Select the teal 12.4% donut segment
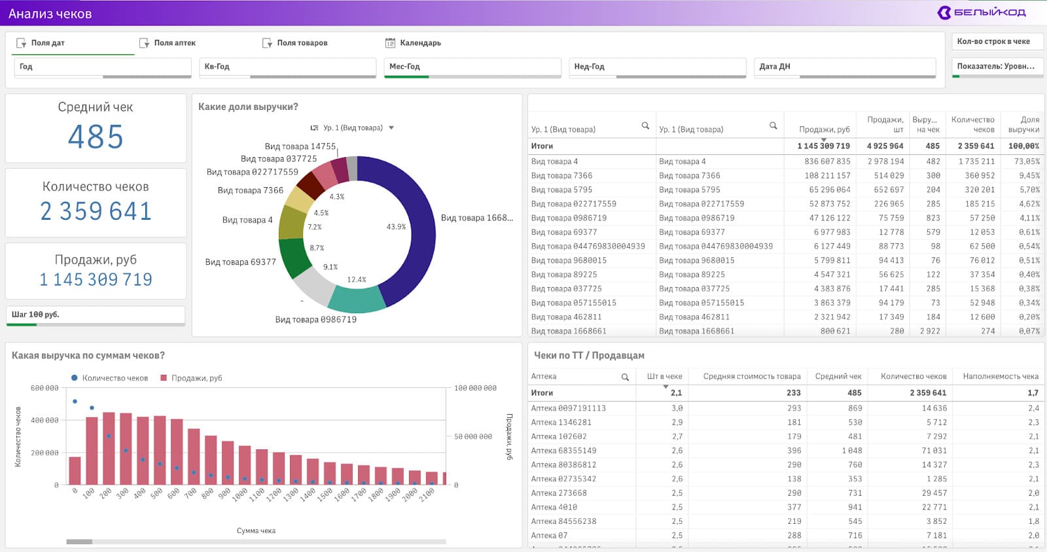Screen dimensions: 1047x552 [x=356, y=300]
